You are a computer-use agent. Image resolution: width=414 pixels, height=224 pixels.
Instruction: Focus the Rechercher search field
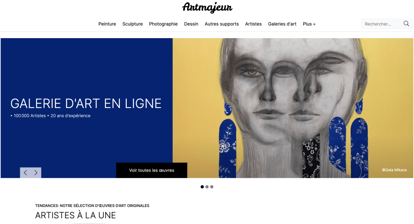[x=381, y=24]
